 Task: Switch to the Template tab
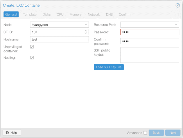pyautogui.click(x=30, y=15)
